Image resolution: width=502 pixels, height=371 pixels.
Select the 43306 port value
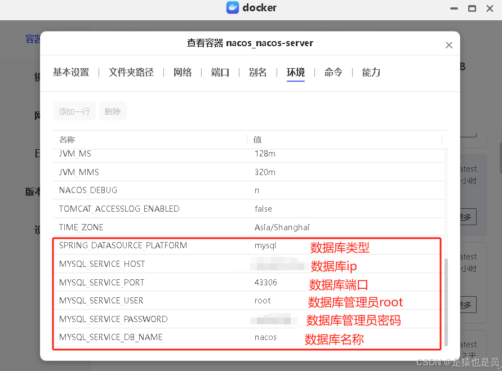266,283
